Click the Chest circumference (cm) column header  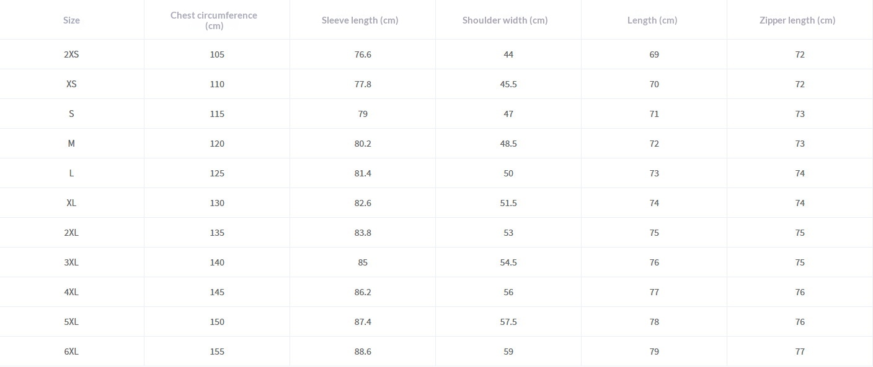click(214, 20)
